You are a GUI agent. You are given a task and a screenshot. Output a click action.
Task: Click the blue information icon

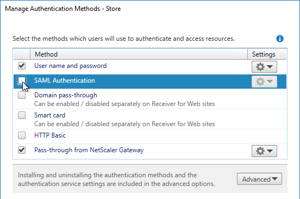click(280, 39)
